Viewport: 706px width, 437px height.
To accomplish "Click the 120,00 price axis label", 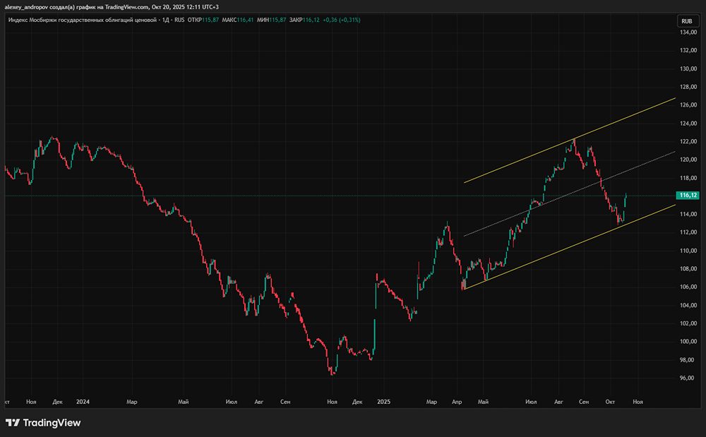I will point(688,160).
